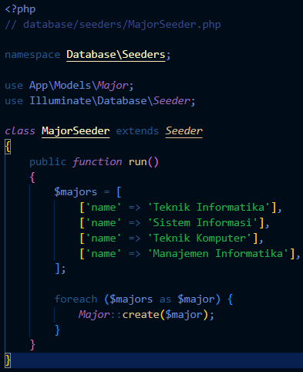
Task: Click the 'run()' method name
Action: (x=143, y=162)
